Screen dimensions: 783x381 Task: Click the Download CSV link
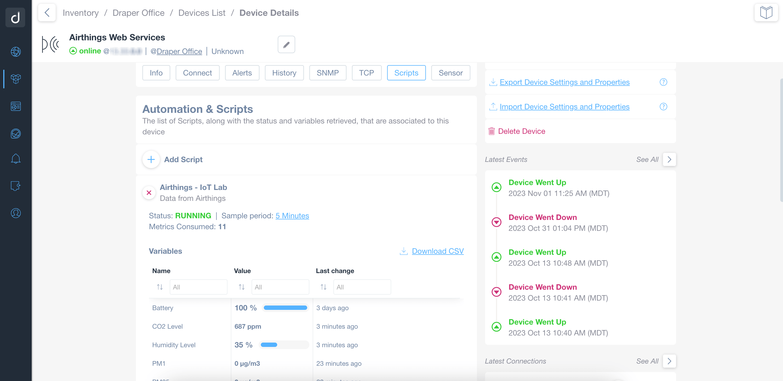(x=438, y=251)
